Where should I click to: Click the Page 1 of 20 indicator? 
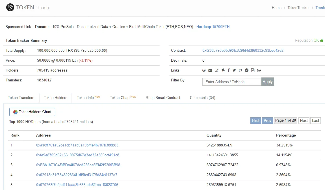(x=286, y=120)
